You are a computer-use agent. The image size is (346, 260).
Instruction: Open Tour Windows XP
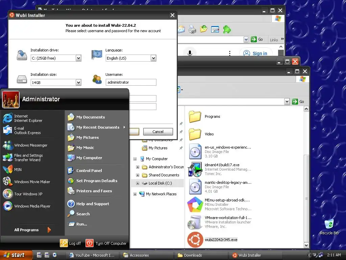click(23, 194)
